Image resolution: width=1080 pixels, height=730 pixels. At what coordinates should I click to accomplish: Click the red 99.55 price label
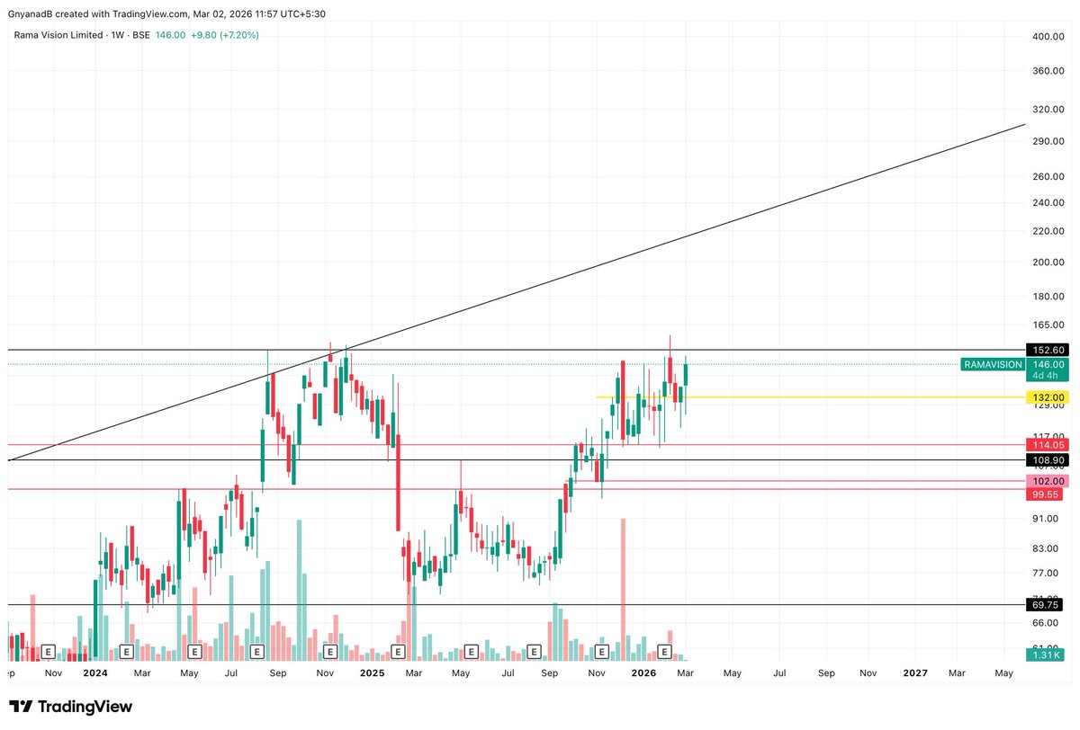pyautogui.click(x=1046, y=494)
